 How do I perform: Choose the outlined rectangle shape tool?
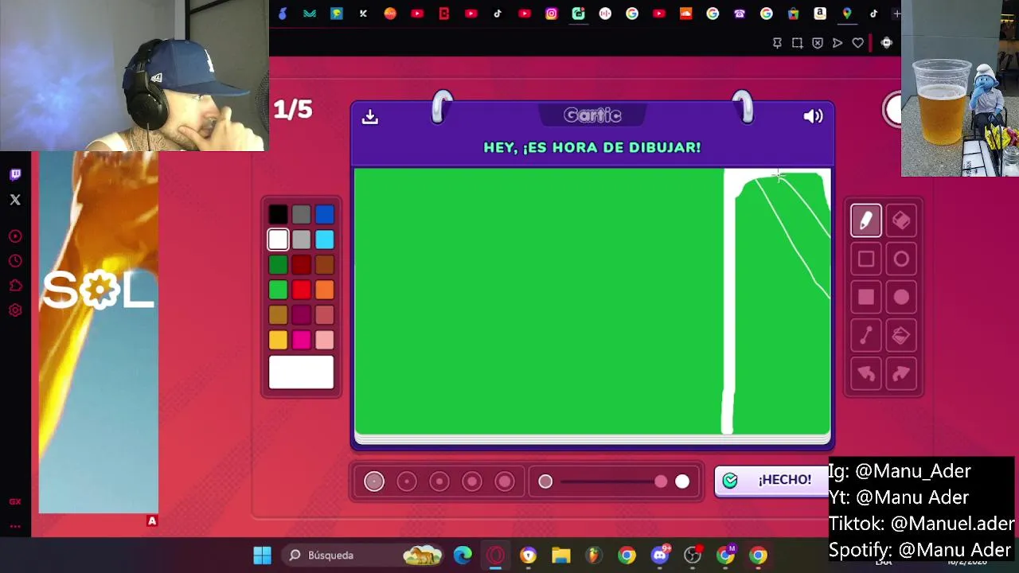tap(866, 259)
